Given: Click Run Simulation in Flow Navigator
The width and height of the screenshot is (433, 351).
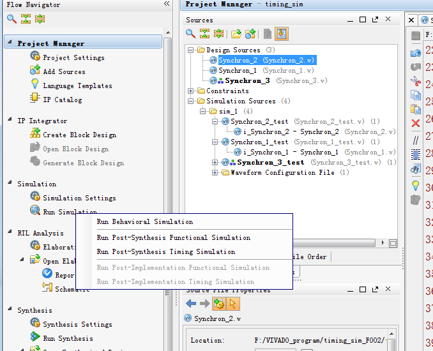Looking at the screenshot, I should pyautogui.click(x=63, y=211).
